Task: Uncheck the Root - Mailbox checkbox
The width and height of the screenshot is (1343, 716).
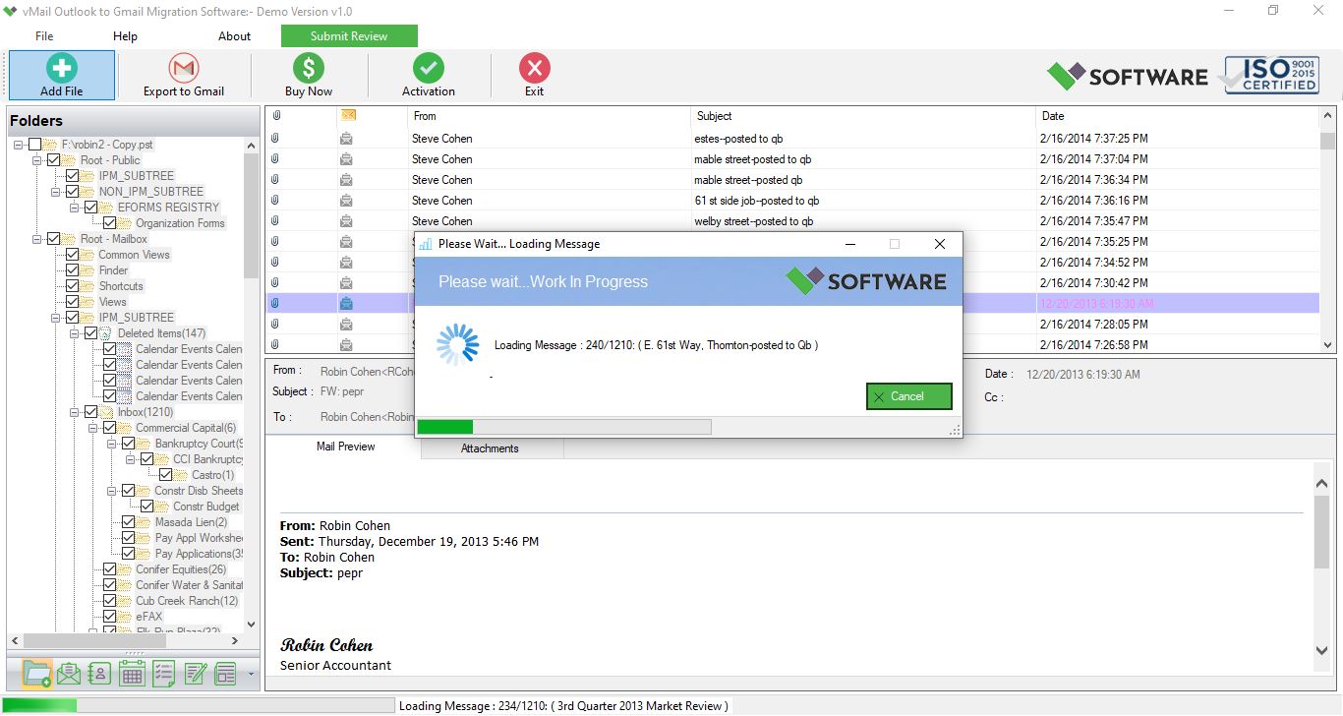Action: [x=53, y=239]
